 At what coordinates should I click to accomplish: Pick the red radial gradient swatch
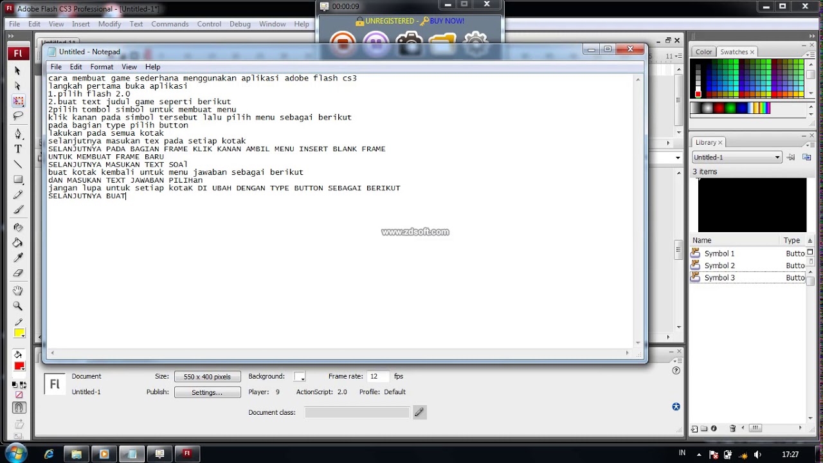(x=719, y=108)
